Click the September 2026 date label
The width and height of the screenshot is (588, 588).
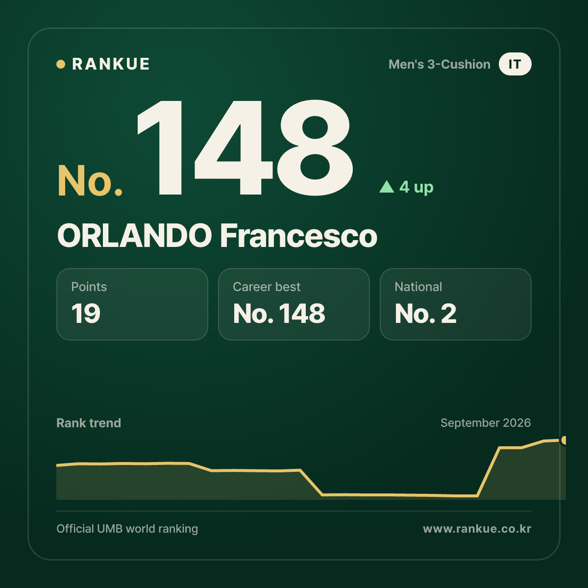[x=486, y=423]
